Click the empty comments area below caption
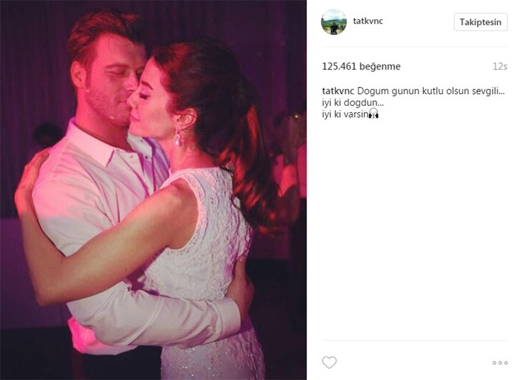The height and width of the screenshot is (380, 518). [414, 228]
